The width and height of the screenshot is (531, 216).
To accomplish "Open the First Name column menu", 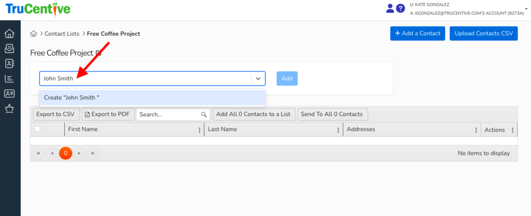I will (x=200, y=130).
